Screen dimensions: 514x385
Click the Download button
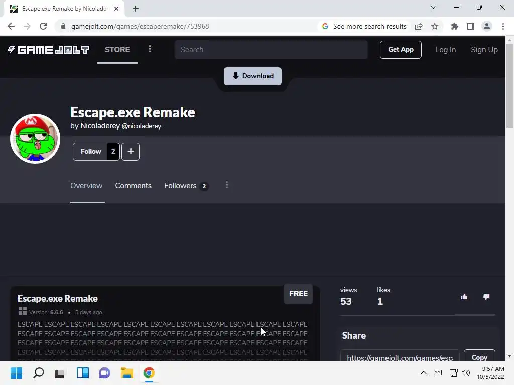point(252,76)
